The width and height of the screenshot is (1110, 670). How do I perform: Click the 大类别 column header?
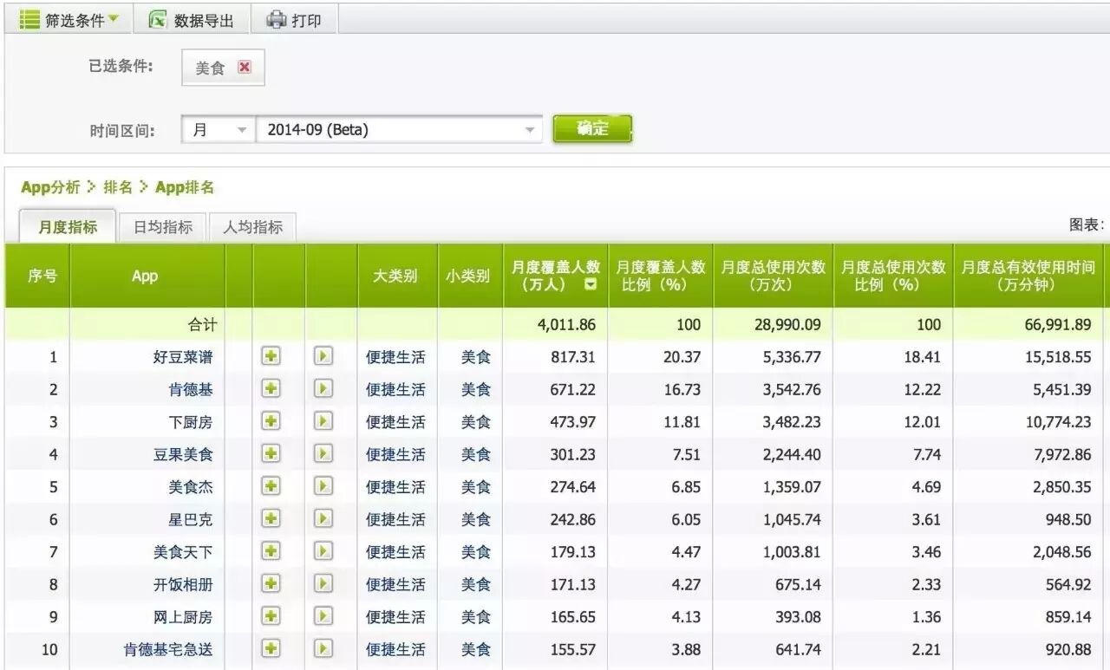[397, 276]
